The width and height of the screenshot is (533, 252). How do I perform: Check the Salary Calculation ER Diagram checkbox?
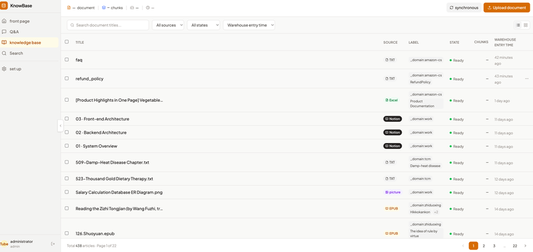pyautogui.click(x=67, y=192)
